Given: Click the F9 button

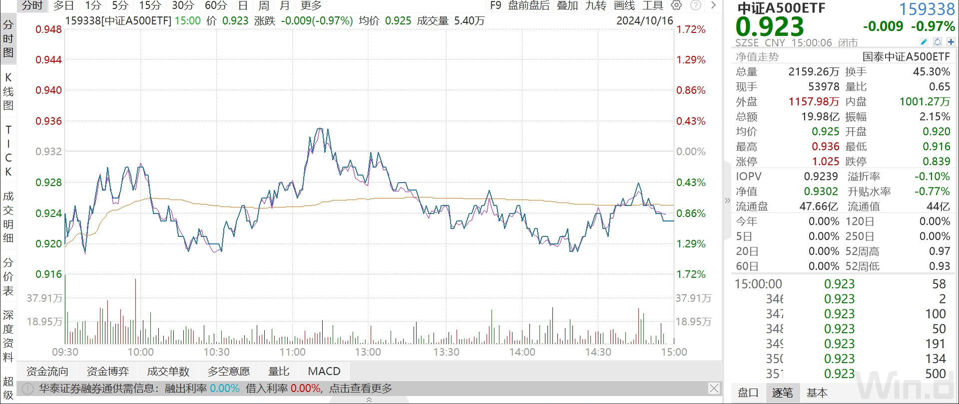Looking at the screenshot, I should pyautogui.click(x=495, y=5).
